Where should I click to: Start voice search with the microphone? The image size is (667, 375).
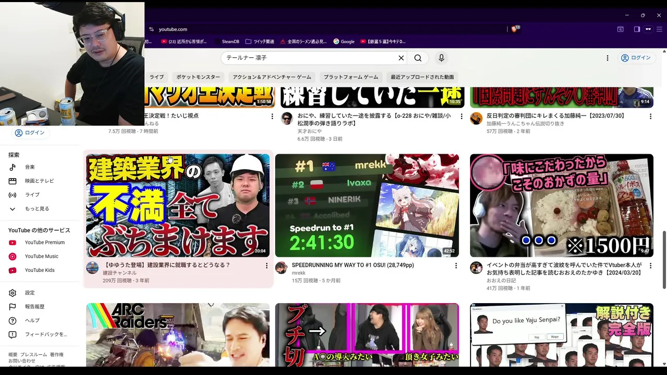(x=441, y=58)
